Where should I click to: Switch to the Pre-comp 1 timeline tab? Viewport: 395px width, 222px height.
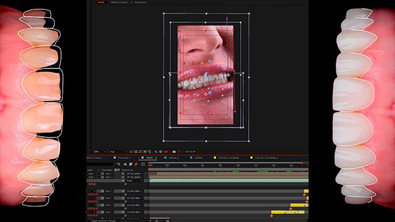pyautogui.click(x=124, y=158)
